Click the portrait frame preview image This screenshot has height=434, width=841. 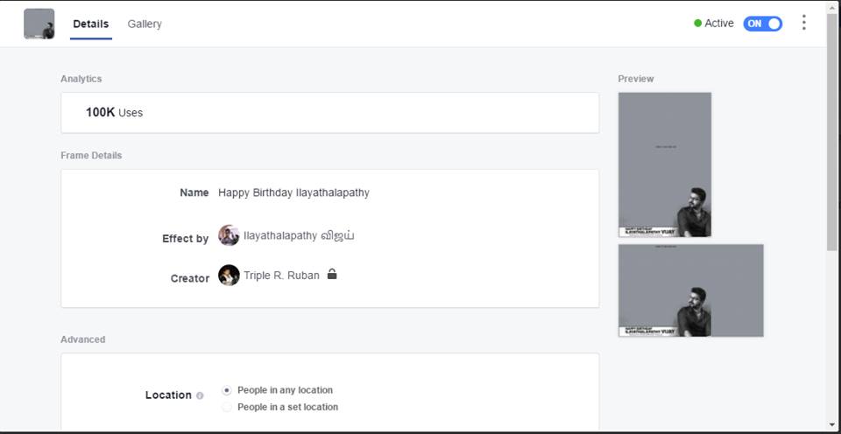tap(665, 164)
